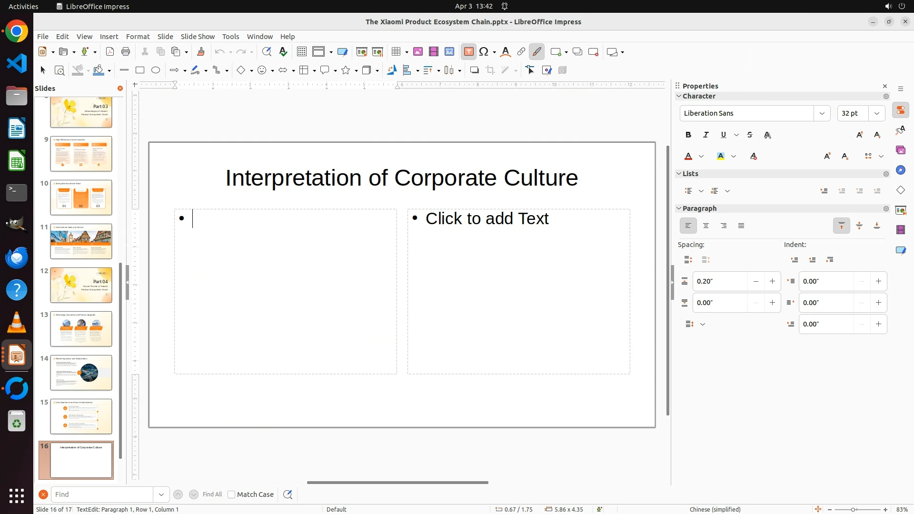Toggle Bold in Character panel
Image resolution: width=914 pixels, height=514 pixels.
tap(688, 135)
